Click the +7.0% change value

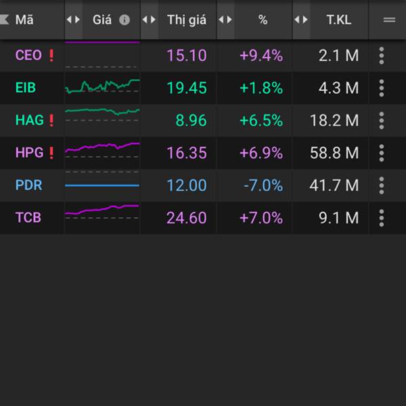(x=261, y=218)
